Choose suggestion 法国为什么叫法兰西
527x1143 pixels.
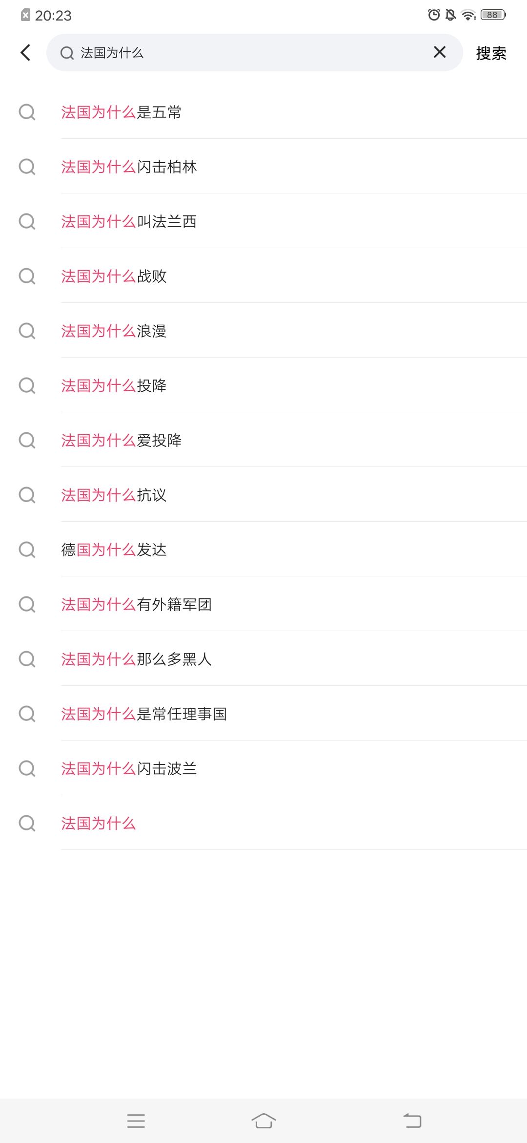pyautogui.click(x=129, y=222)
